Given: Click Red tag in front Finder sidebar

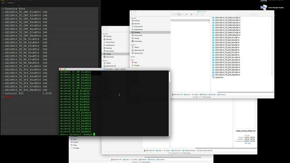Looking at the screenshot, I should point(135,62).
